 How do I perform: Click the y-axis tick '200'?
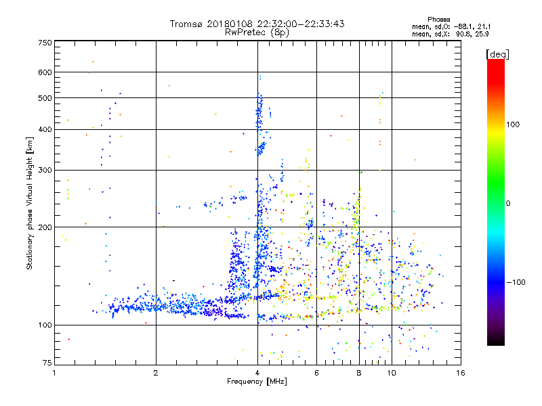(x=45, y=227)
